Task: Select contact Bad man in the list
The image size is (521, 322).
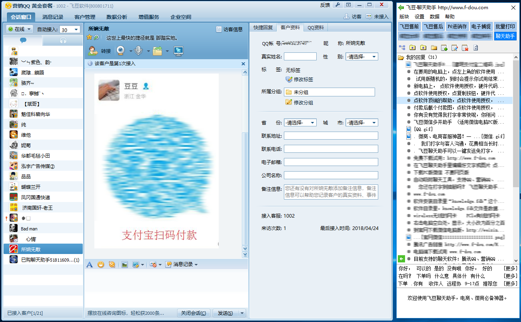Action: pyautogui.click(x=43, y=228)
